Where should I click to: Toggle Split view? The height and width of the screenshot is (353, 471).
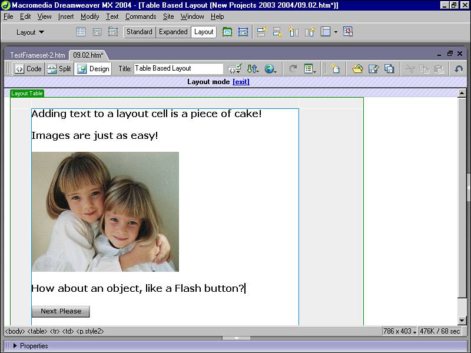click(59, 69)
